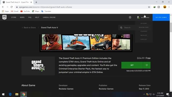Close the Grand Theft Auto V tab
The height and width of the screenshot is (97, 172).
coord(31,2)
